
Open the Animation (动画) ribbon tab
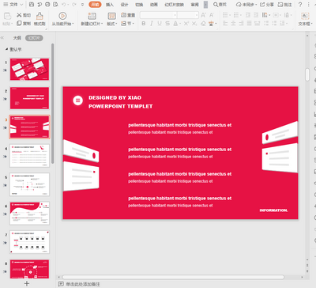(154, 5)
